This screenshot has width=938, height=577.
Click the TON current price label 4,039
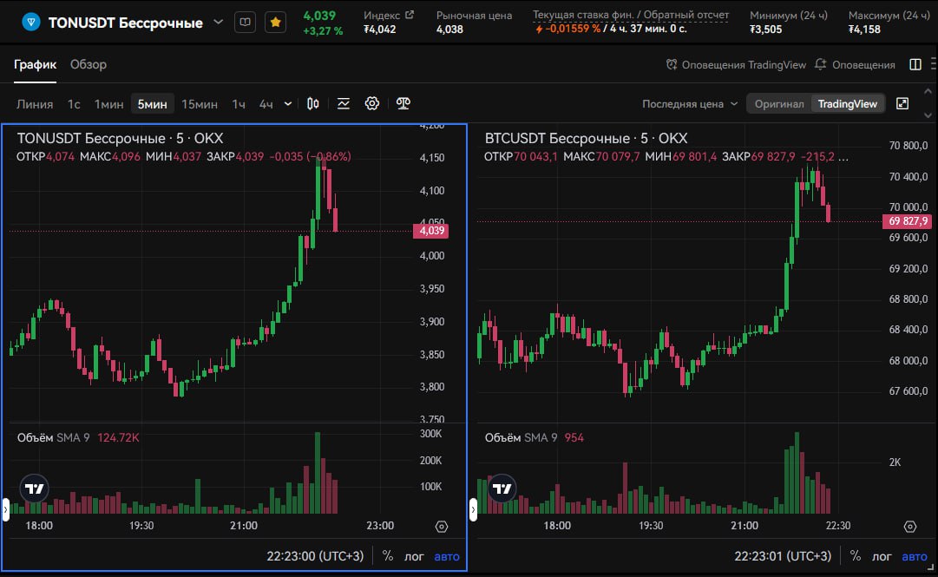430,231
